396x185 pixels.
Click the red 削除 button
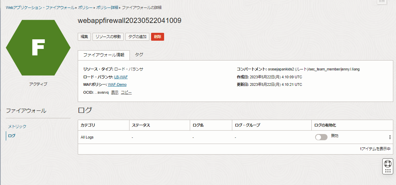click(158, 37)
